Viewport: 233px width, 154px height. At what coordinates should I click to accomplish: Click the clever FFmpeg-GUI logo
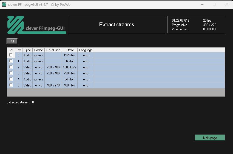pyautogui.click(x=36, y=25)
